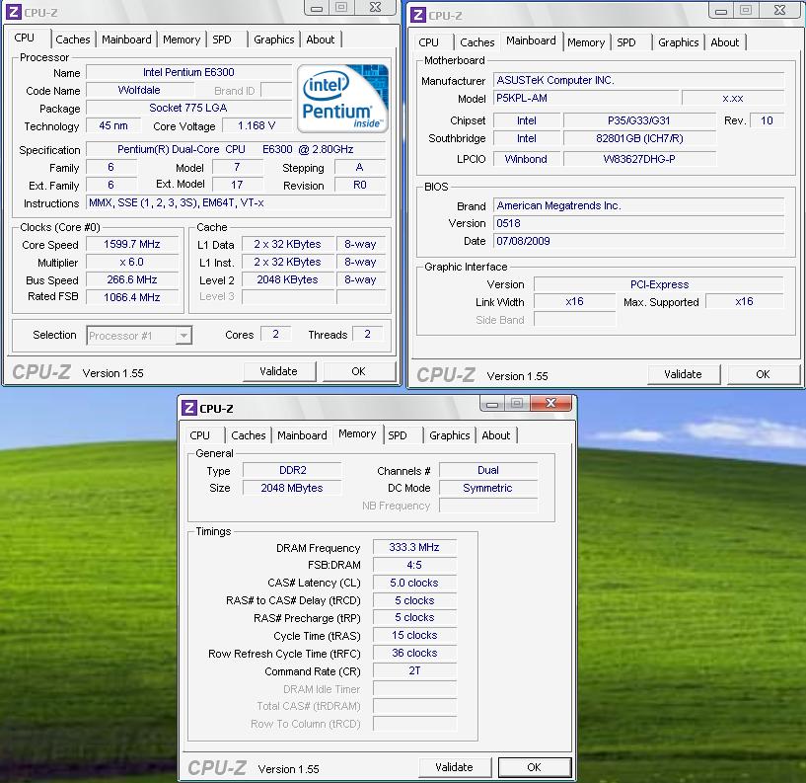Click the core speed value "1599.7 MHz"

point(132,244)
